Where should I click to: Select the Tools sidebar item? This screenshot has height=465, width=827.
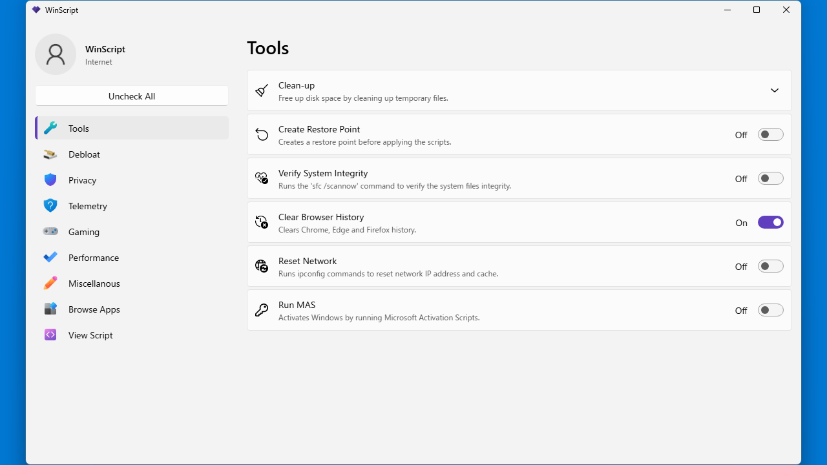[x=132, y=128]
